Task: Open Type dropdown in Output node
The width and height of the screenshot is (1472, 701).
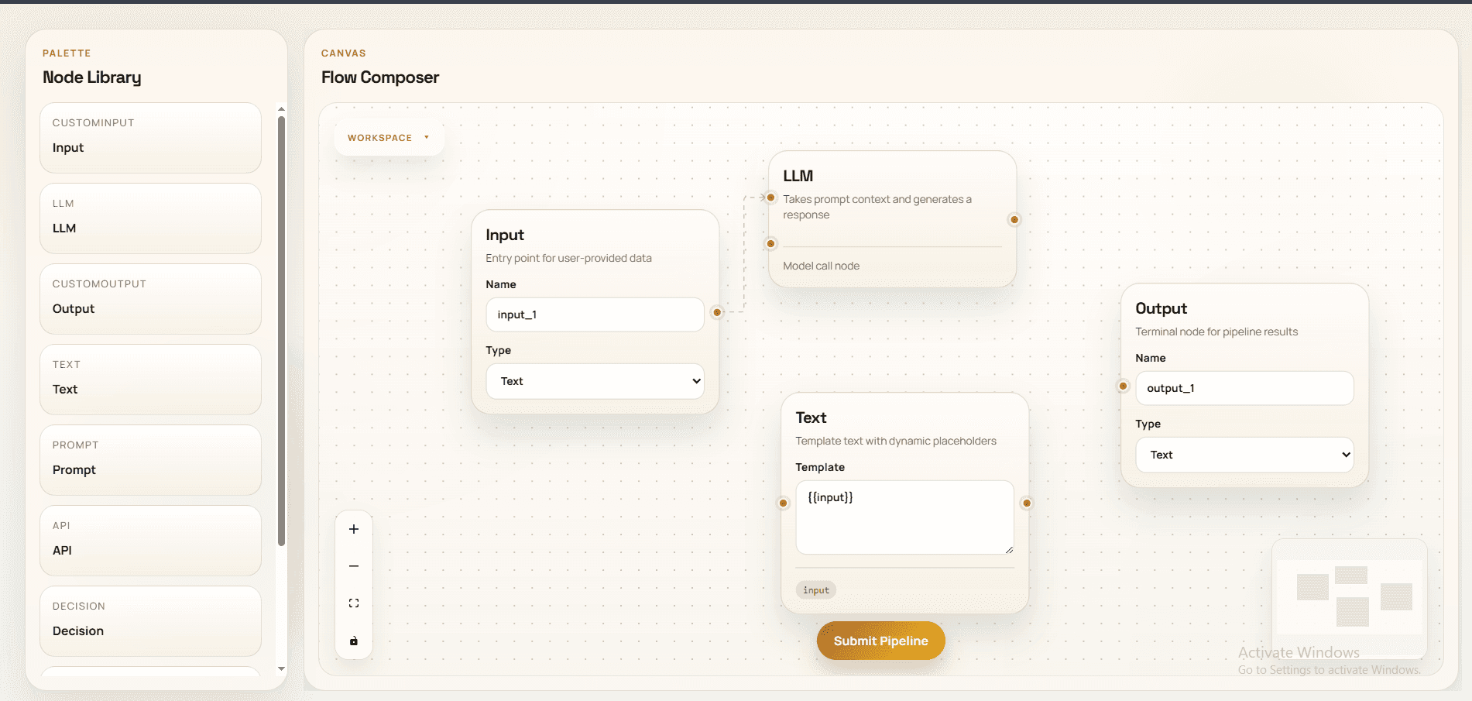Action: coord(1244,455)
